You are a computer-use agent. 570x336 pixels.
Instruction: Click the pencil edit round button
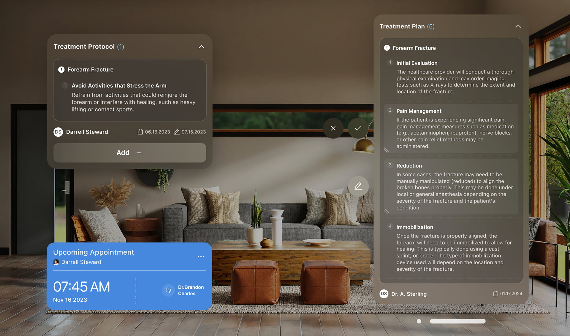click(358, 186)
